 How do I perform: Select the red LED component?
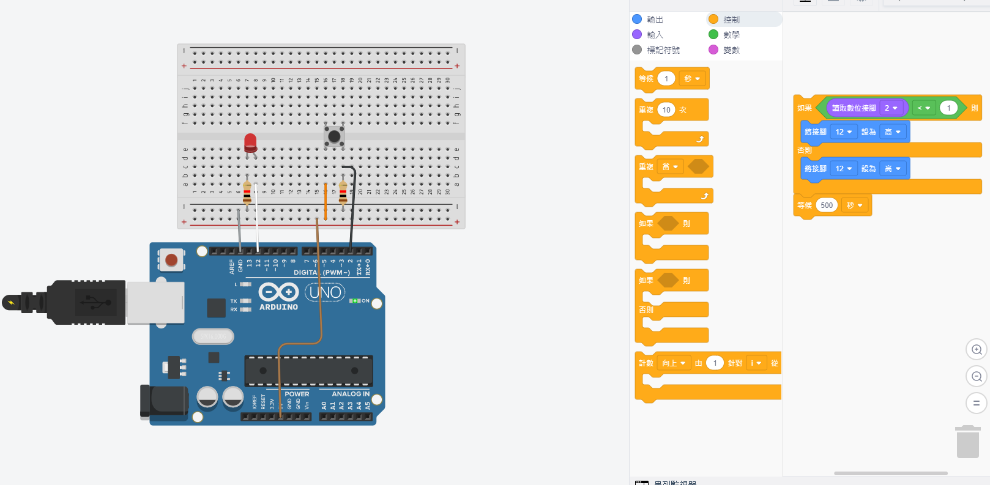(250, 143)
